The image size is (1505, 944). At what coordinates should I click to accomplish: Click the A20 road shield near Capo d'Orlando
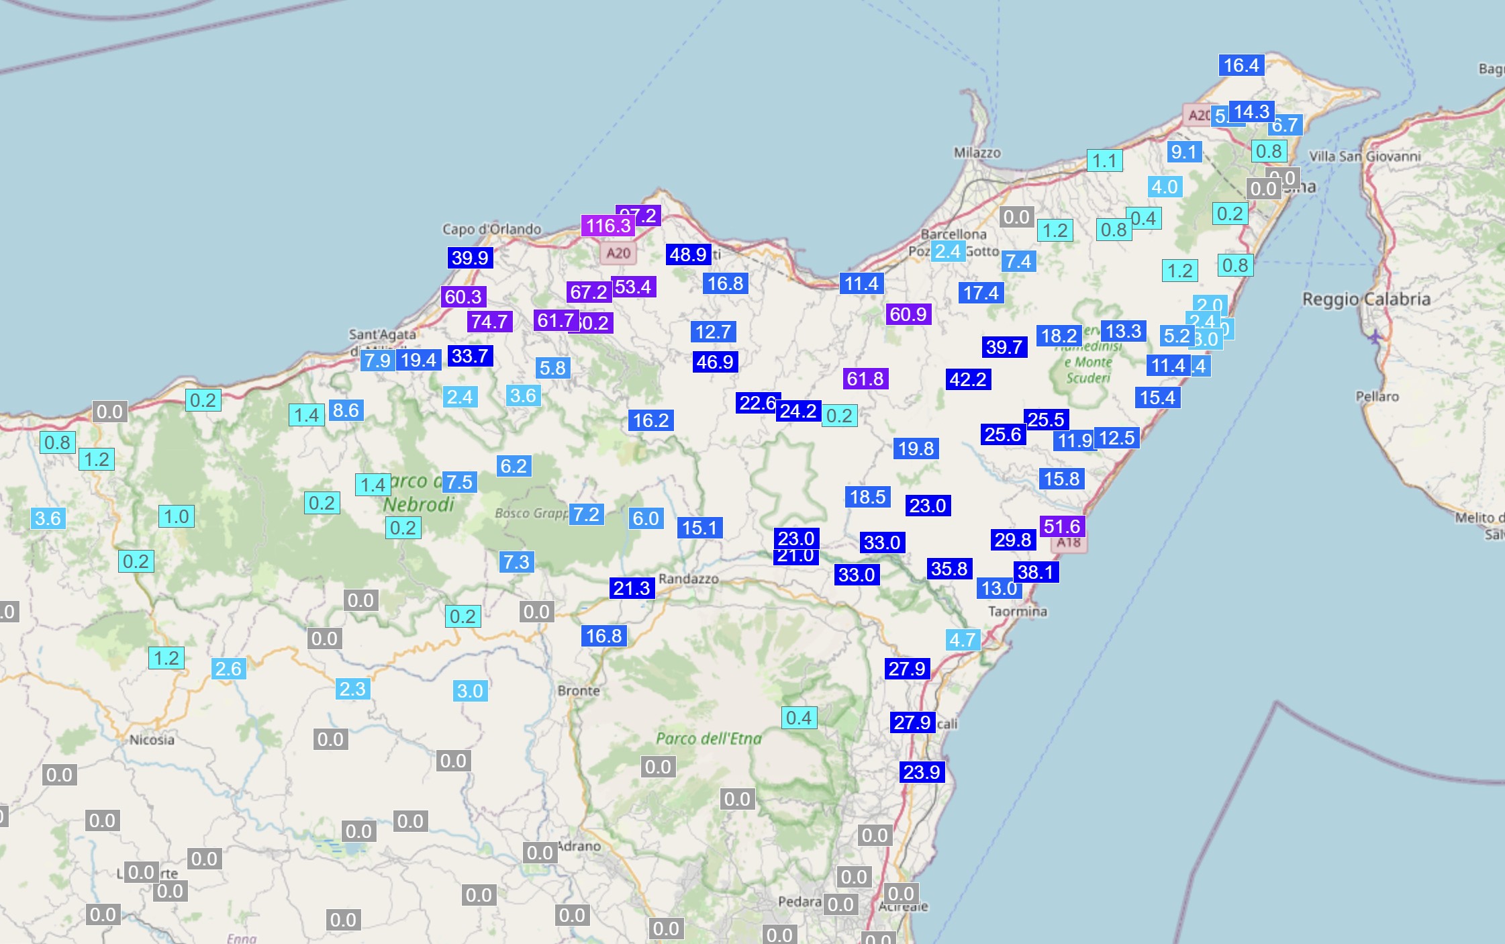click(618, 253)
